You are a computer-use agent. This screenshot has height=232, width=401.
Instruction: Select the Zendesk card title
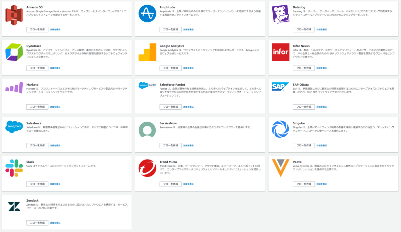pyautogui.click(x=32, y=201)
